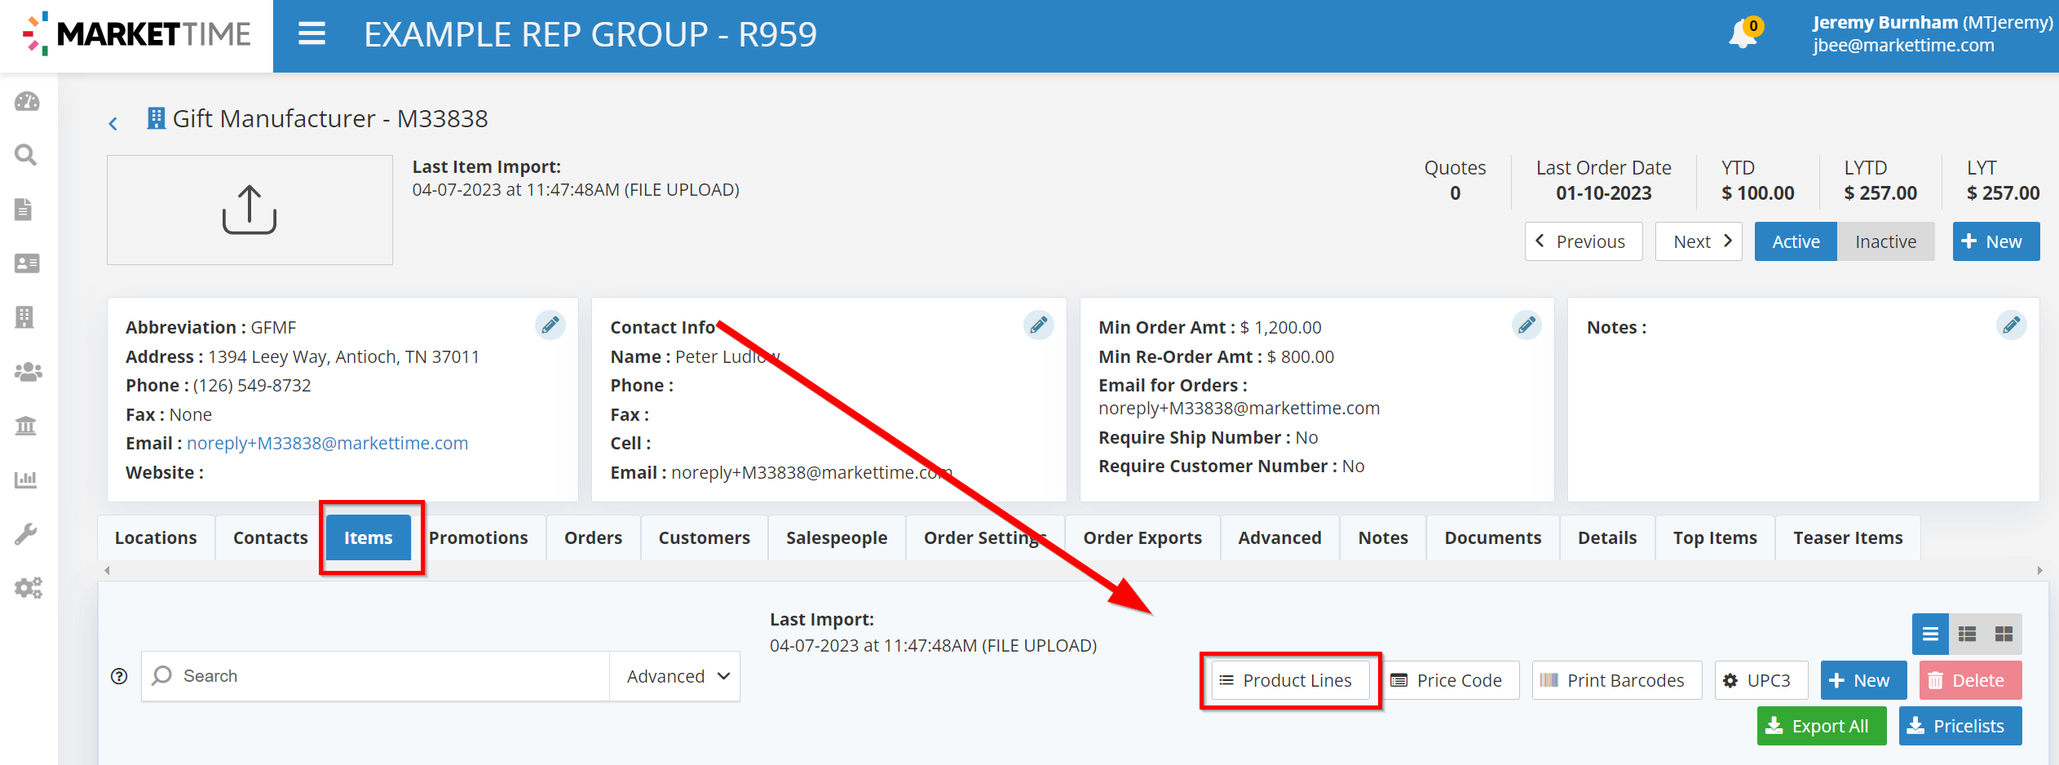Viewport: 2059px width, 765px height.
Task: Open the Teaser Items tab
Action: [1848, 537]
